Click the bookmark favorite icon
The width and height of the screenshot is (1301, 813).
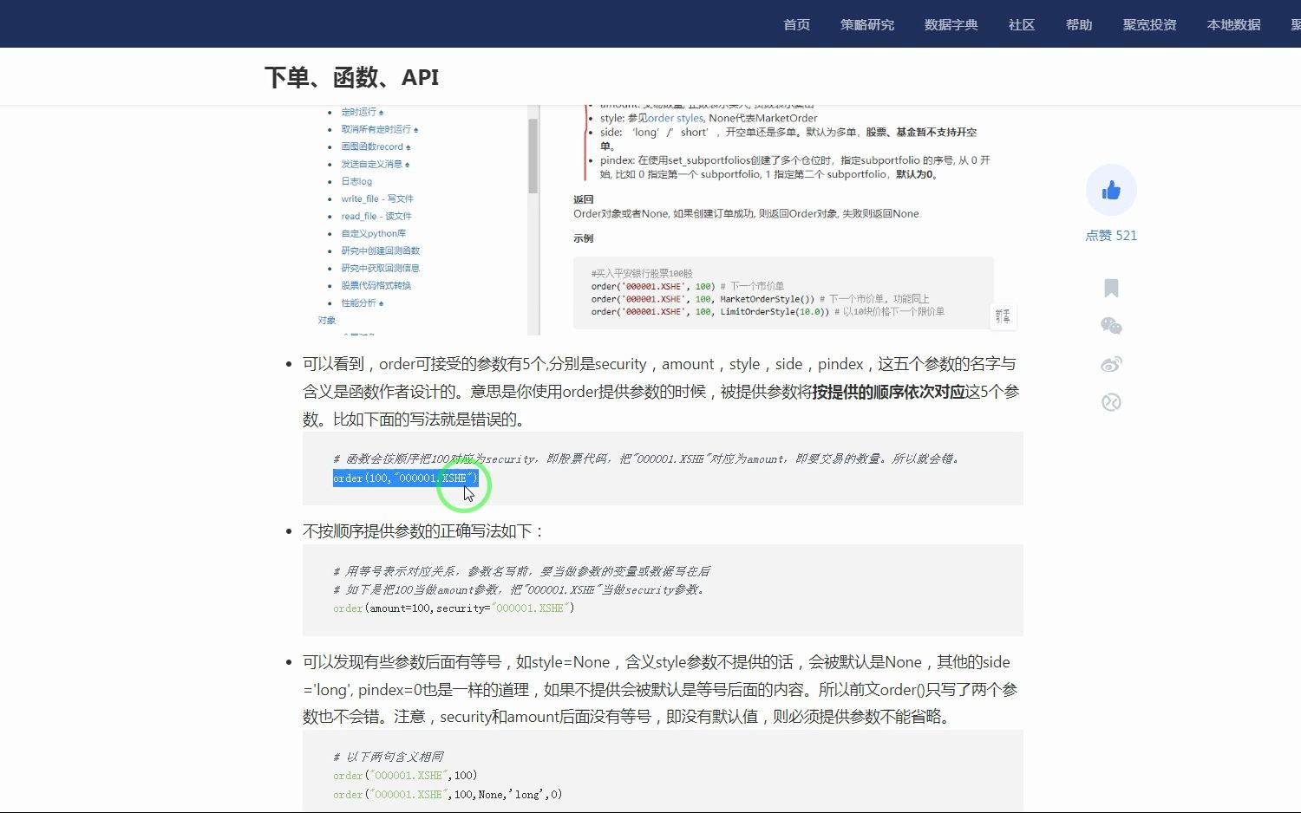coord(1111,288)
